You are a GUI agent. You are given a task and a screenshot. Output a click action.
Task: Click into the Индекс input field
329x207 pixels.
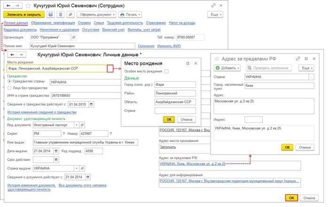pyautogui.click(x=253, y=120)
